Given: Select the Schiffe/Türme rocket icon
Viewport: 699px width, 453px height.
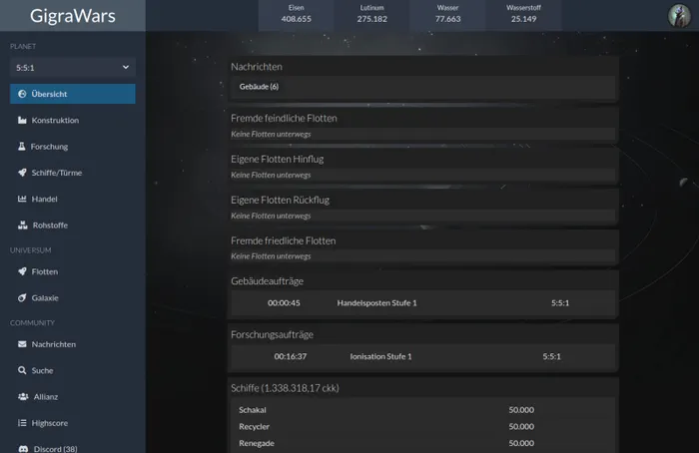Looking at the screenshot, I should (x=22, y=173).
